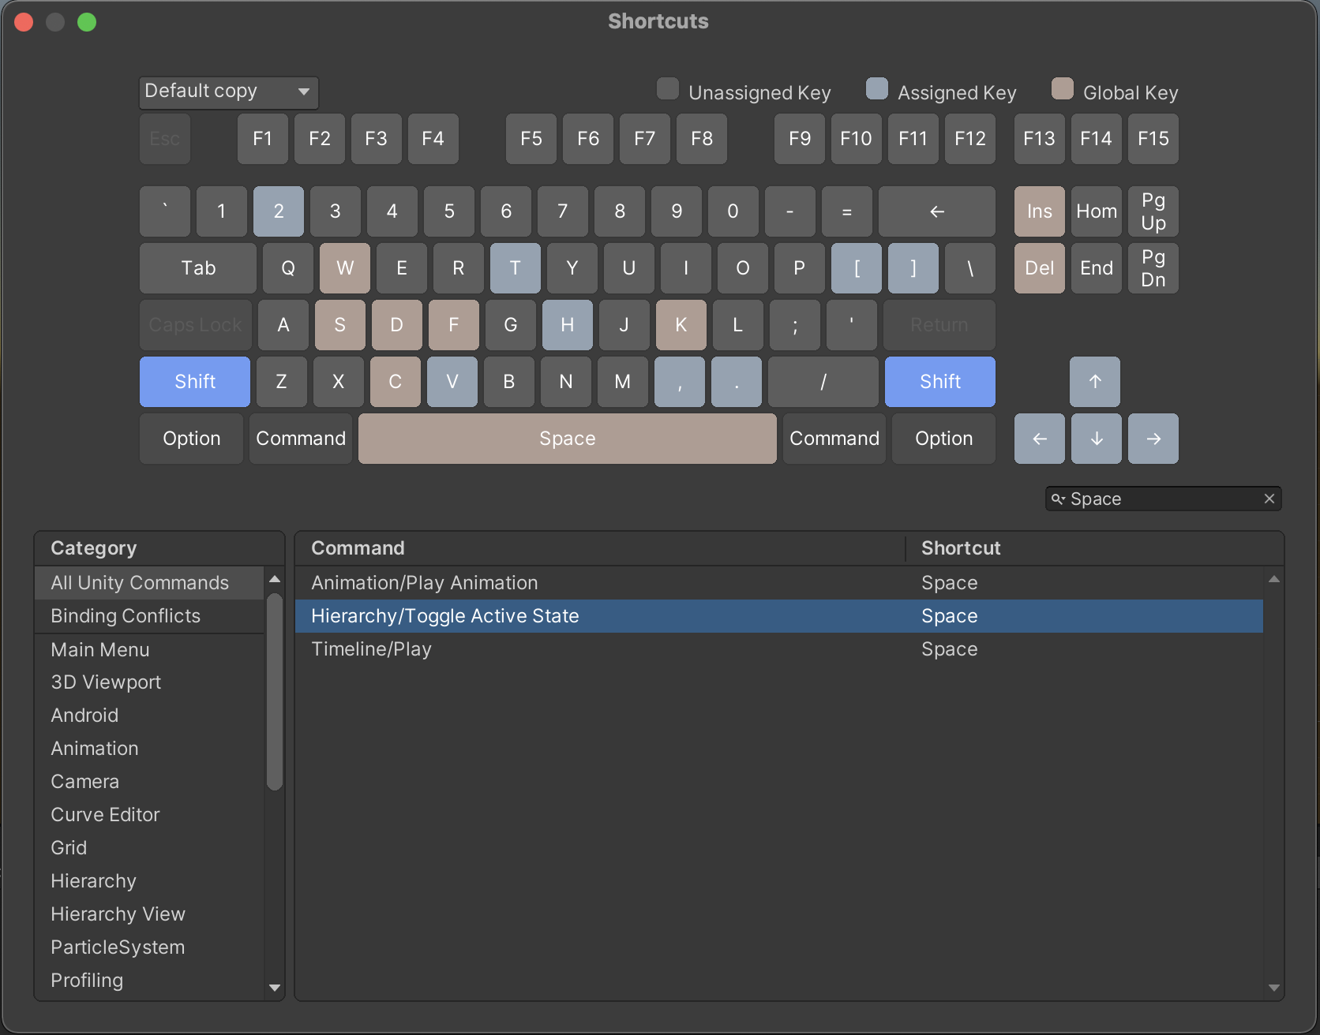The width and height of the screenshot is (1320, 1035).
Task: Click the Ins key on the keyboard map
Action: pyautogui.click(x=1039, y=211)
